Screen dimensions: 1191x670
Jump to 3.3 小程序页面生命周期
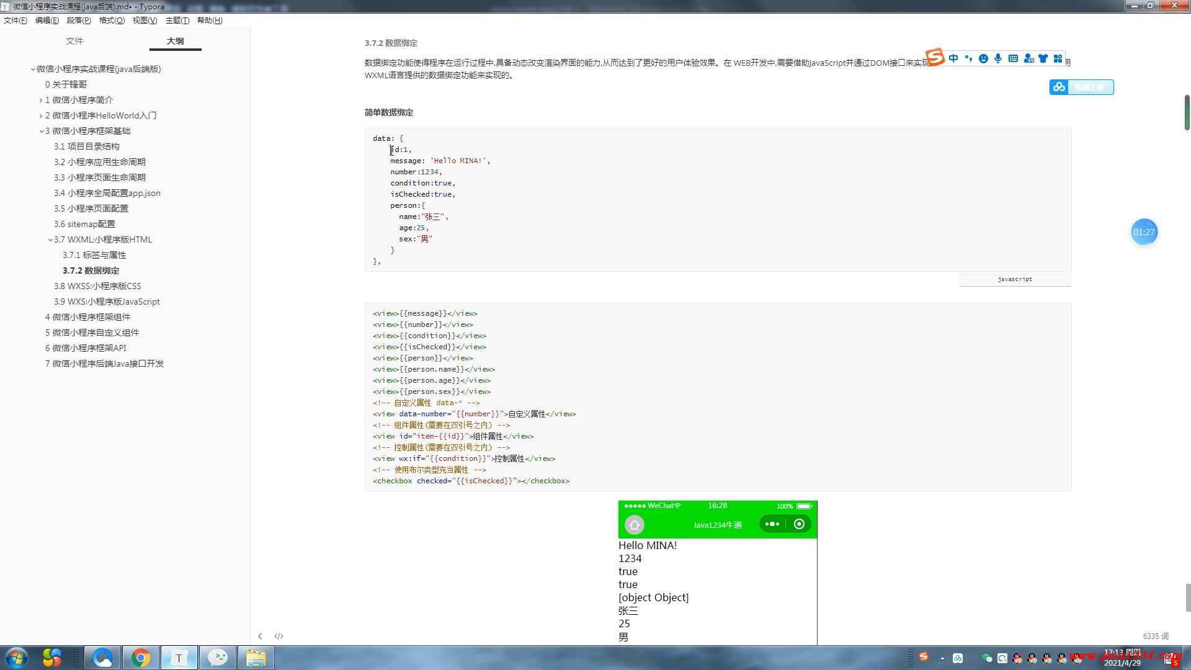click(99, 177)
